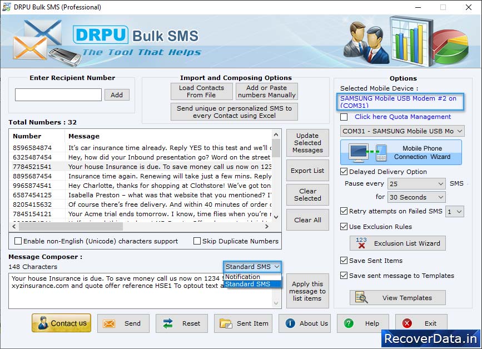Click the magnifier document View Templates icon

pos(361,297)
